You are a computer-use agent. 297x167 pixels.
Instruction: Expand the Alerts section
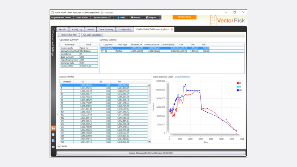(x=59, y=146)
